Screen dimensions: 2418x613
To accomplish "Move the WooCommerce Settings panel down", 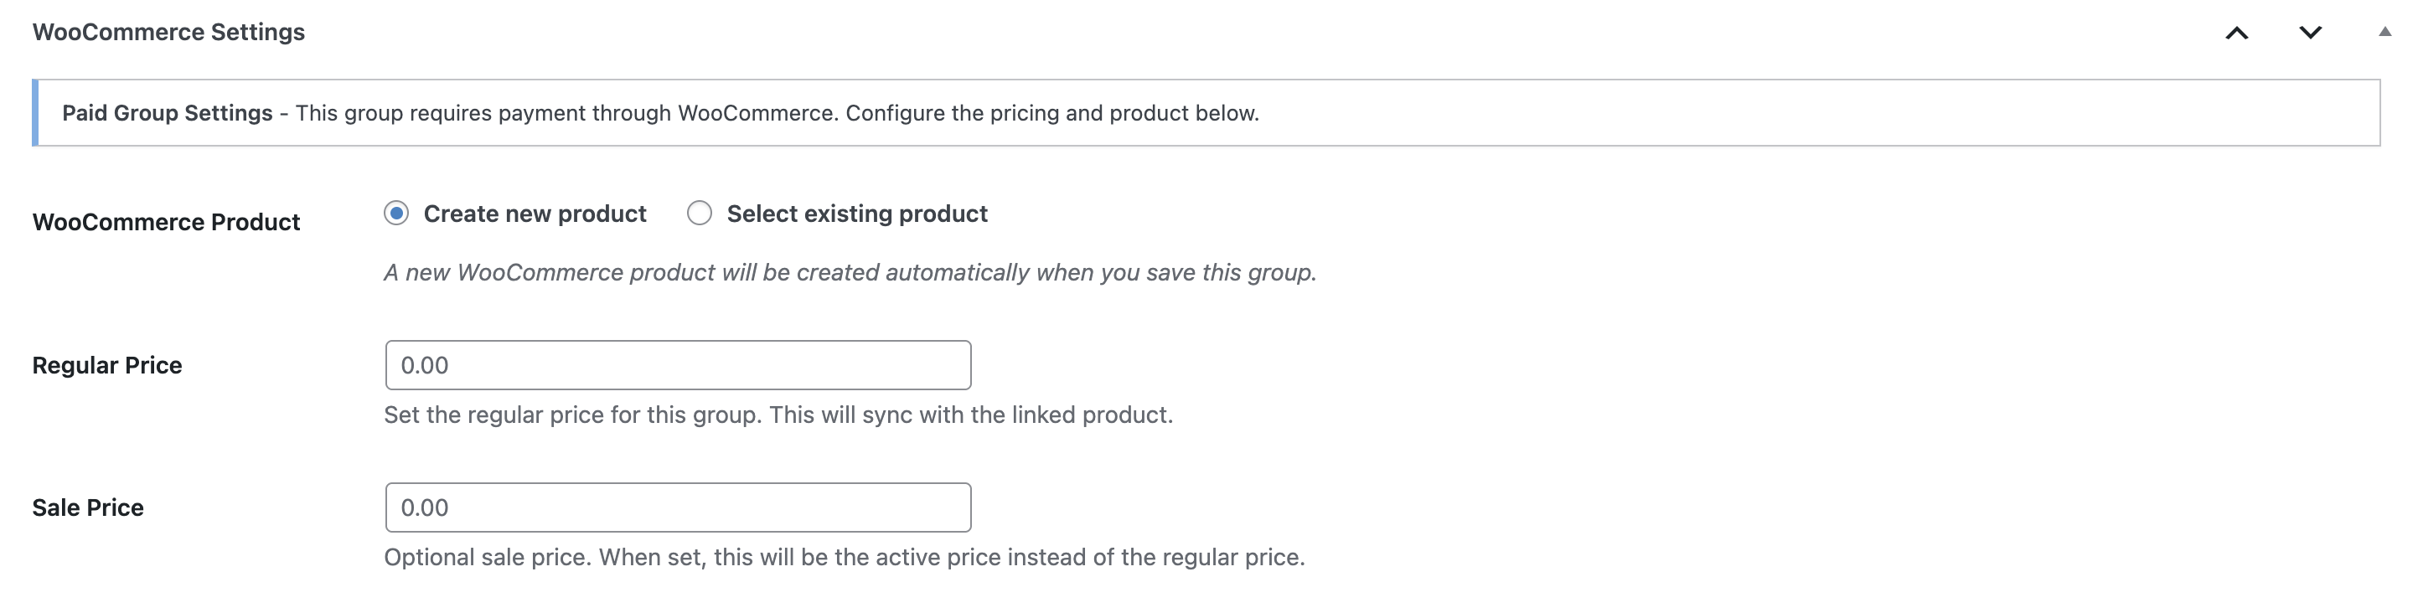I will click(2310, 31).
